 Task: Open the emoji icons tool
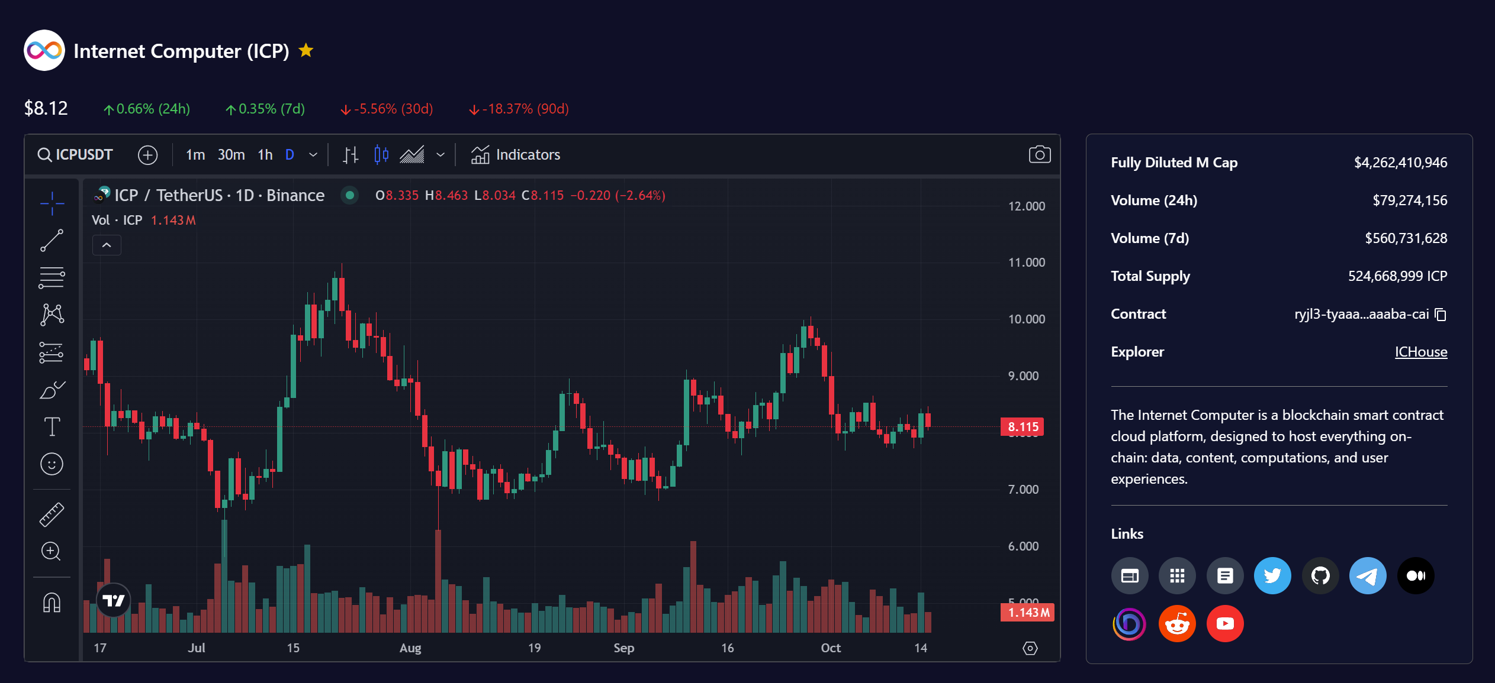point(52,464)
